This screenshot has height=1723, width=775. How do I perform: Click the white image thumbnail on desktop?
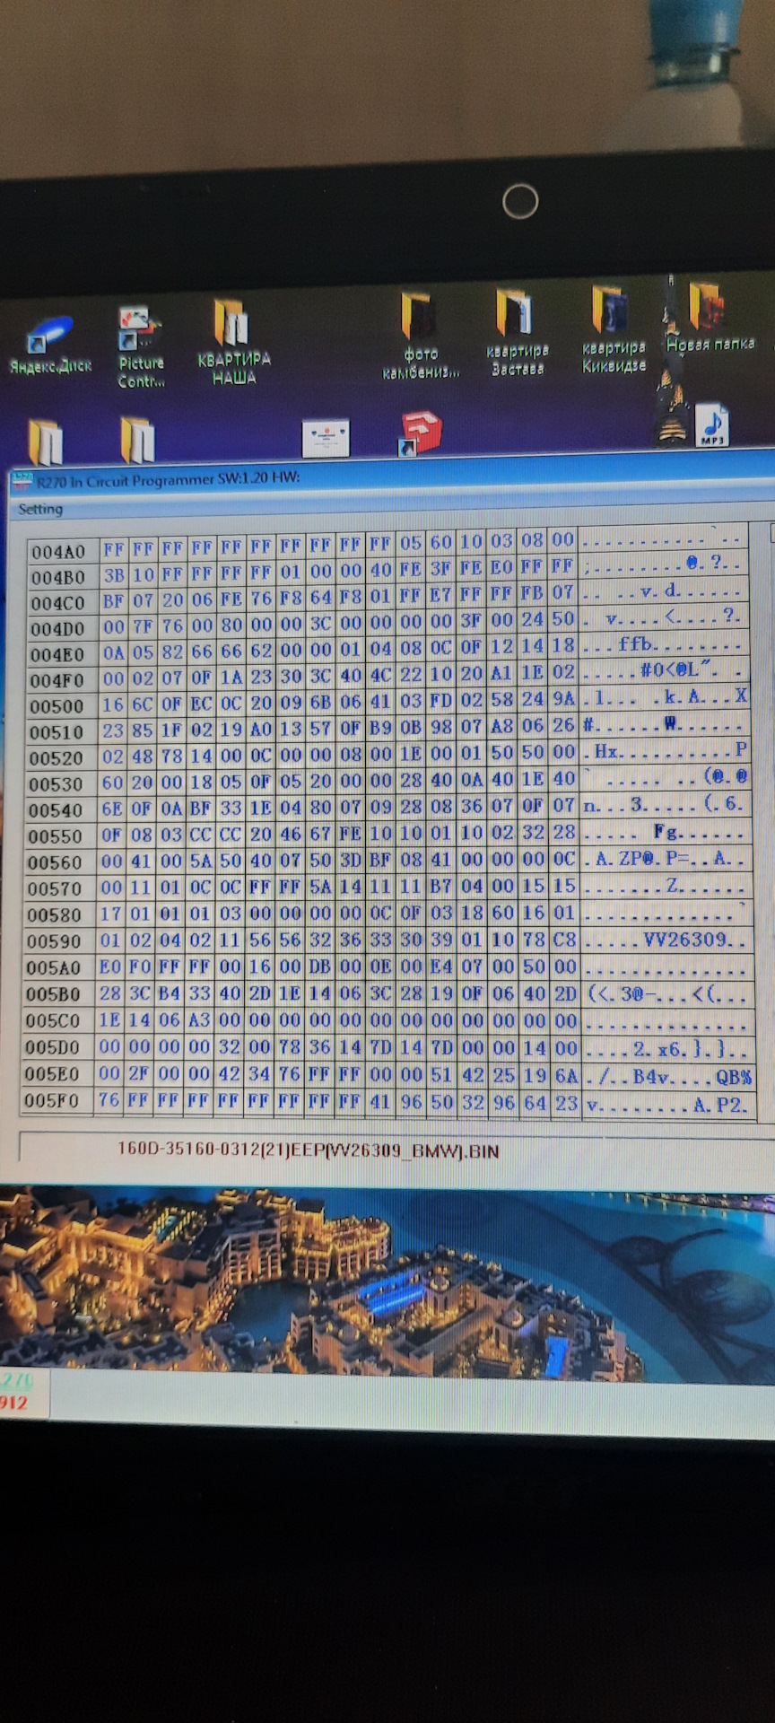pos(326,438)
